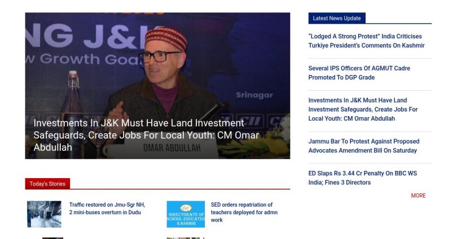Open snowy road thumbnail for traffic story
The width and height of the screenshot is (457, 239).
click(45, 214)
